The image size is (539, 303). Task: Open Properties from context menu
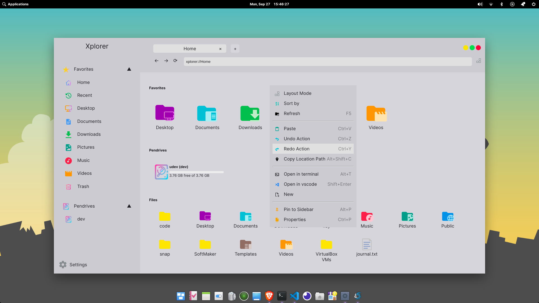point(294,219)
